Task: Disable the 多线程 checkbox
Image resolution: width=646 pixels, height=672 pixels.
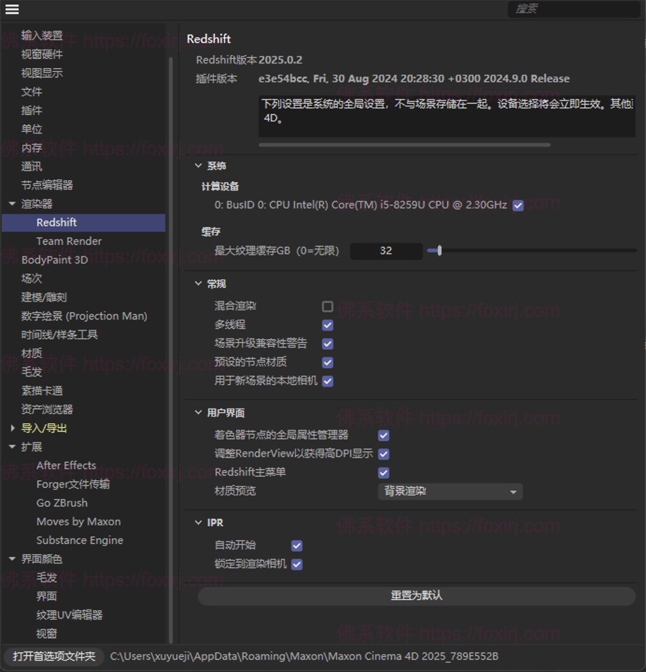Action: tap(327, 325)
